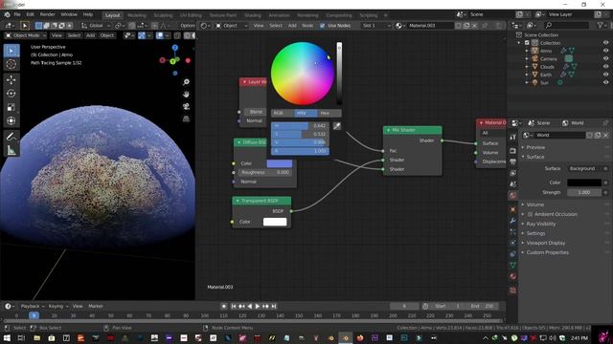Open the Object properties tab icon

click(x=513, y=209)
